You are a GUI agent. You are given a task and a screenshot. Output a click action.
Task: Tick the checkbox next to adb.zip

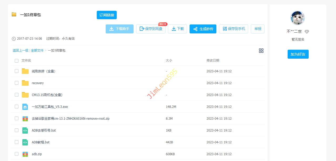pos(17,154)
